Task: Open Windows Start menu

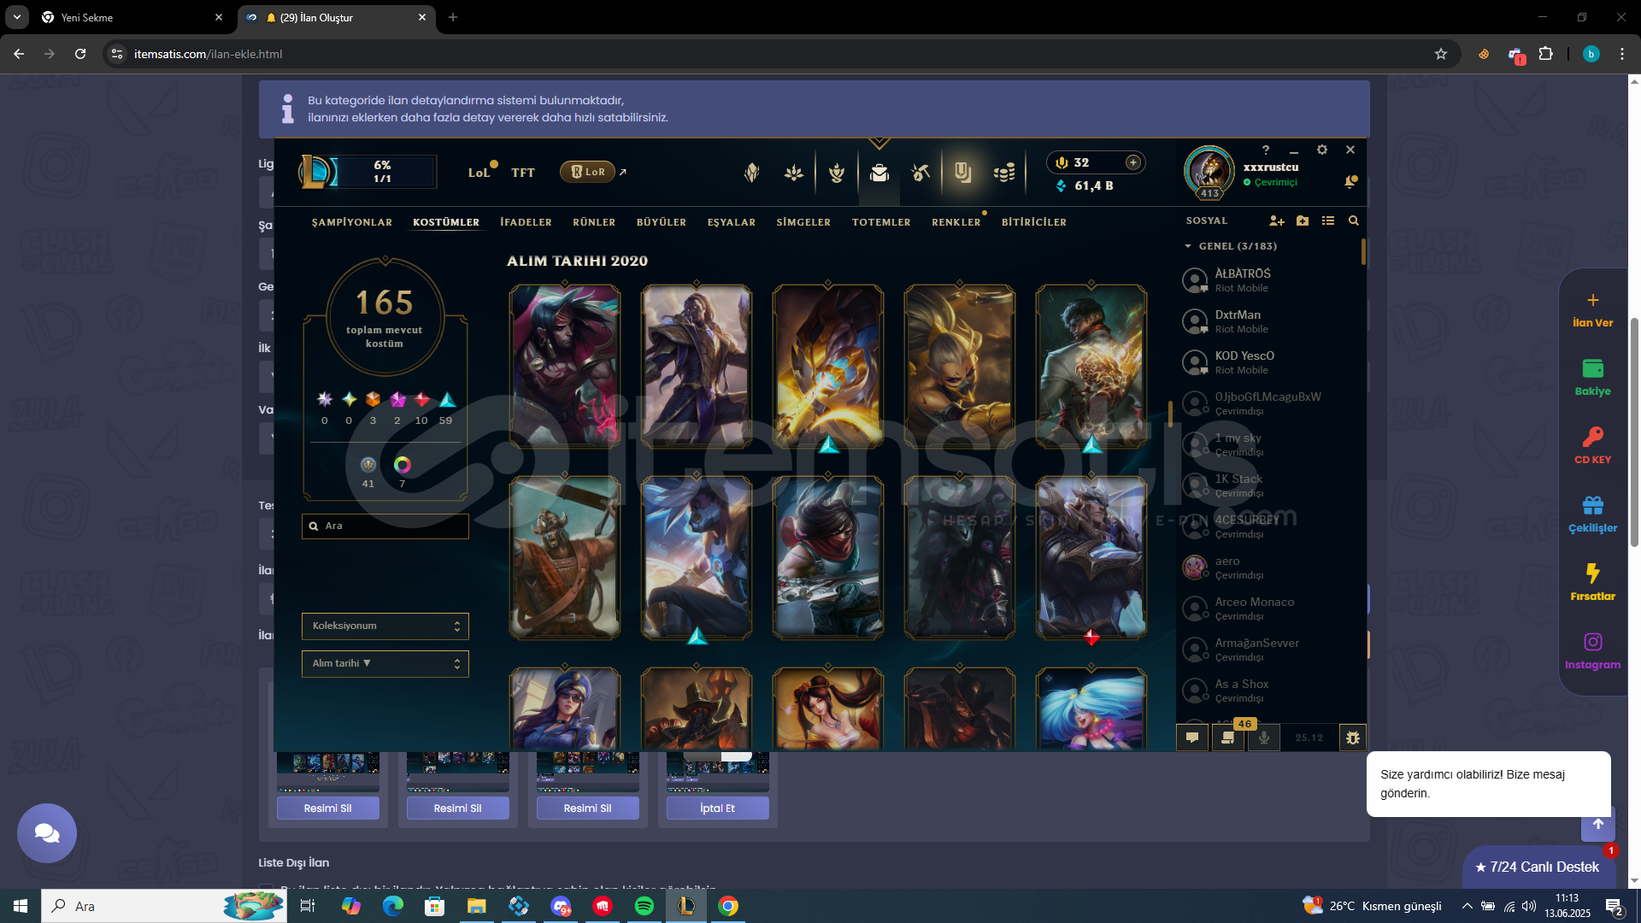Action: click(21, 906)
